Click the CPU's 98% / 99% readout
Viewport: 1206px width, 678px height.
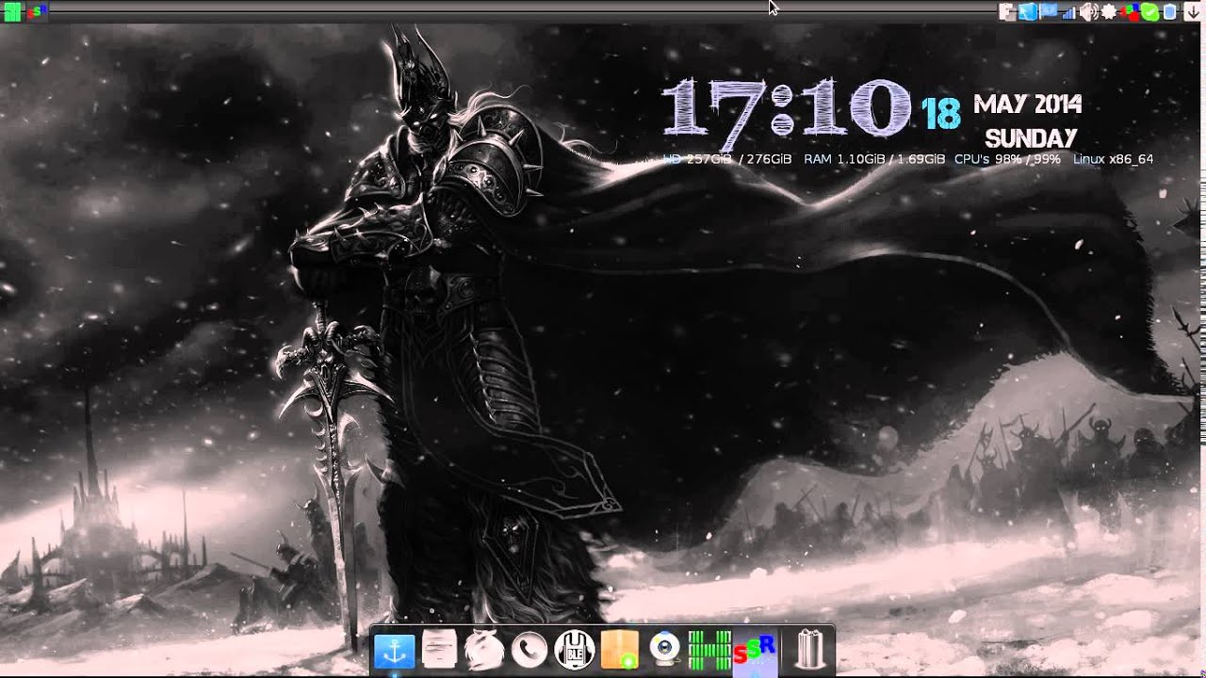[1007, 159]
